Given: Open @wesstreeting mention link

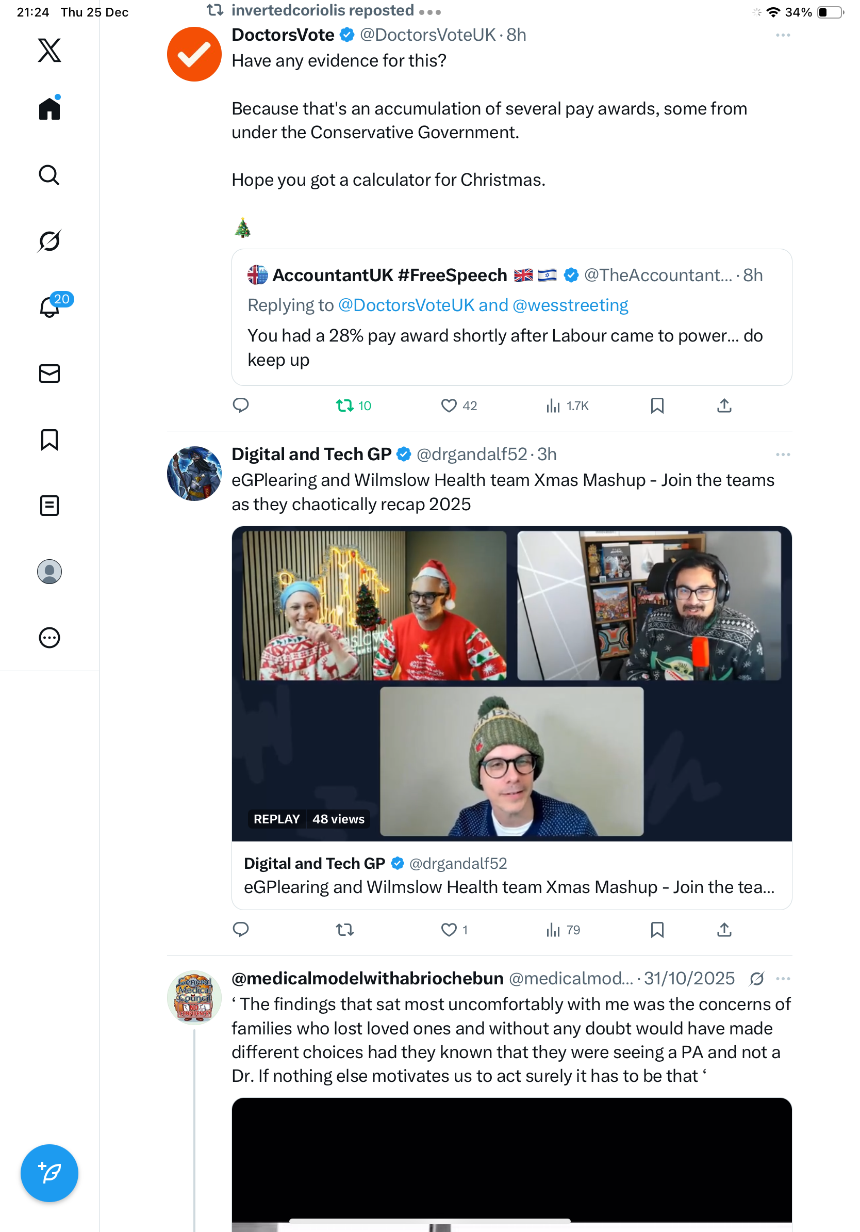Looking at the screenshot, I should [x=570, y=305].
